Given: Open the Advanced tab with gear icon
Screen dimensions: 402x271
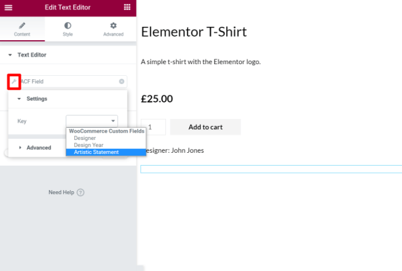Looking at the screenshot, I should (113, 29).
